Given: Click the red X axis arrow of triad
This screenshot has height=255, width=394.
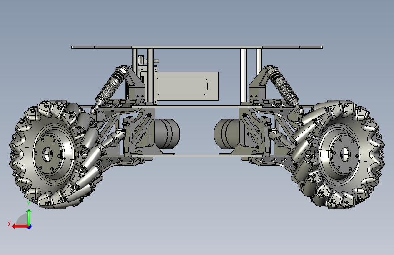Looking at the screenshot, I should 20,226.
